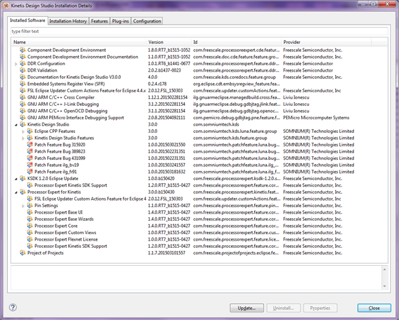This screenshot has width=399, height=320.
Task: Open the Plug-ins tab
Action: click(x=121, y=21)
